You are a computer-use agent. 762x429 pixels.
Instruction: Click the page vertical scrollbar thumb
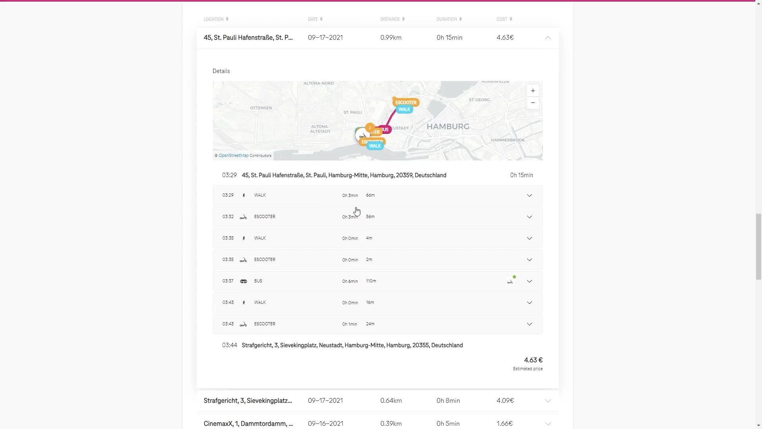[758, 246]
